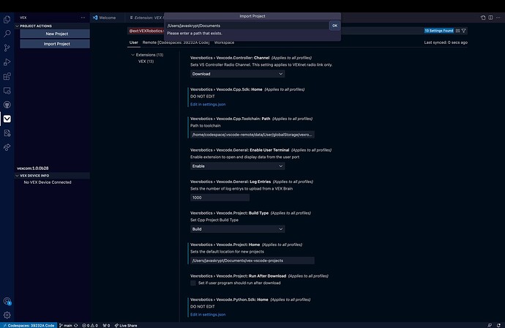Focus the Import Project path input
The image size is (505, 328).
(247, 26)
